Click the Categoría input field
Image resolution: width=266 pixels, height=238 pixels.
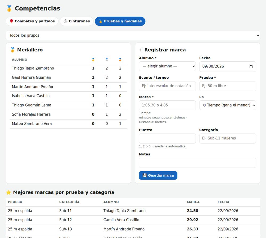click(x=228, y=138)
